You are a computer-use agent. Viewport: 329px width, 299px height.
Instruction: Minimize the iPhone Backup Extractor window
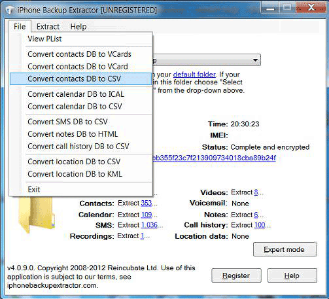(x=270, y=9)
